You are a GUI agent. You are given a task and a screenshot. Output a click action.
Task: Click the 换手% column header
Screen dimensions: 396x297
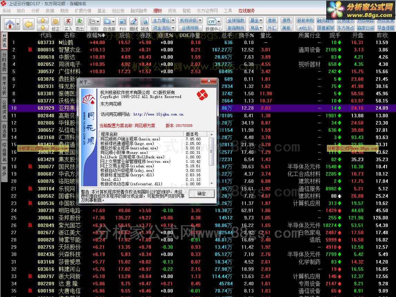tap(246, 35)
